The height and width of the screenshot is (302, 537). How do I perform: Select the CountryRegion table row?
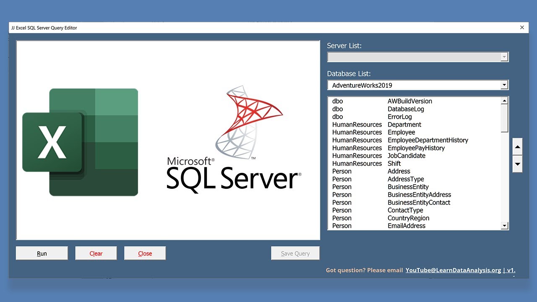point(414,218)
